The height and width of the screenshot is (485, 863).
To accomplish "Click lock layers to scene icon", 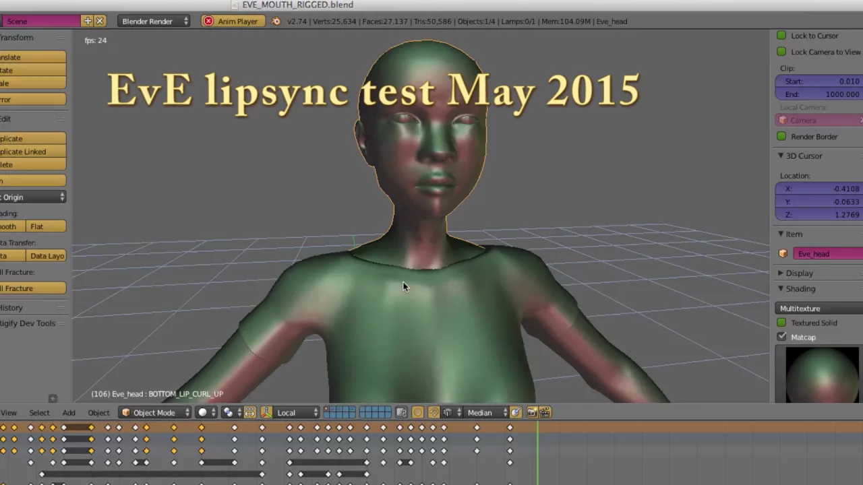I will click(401, 412).
